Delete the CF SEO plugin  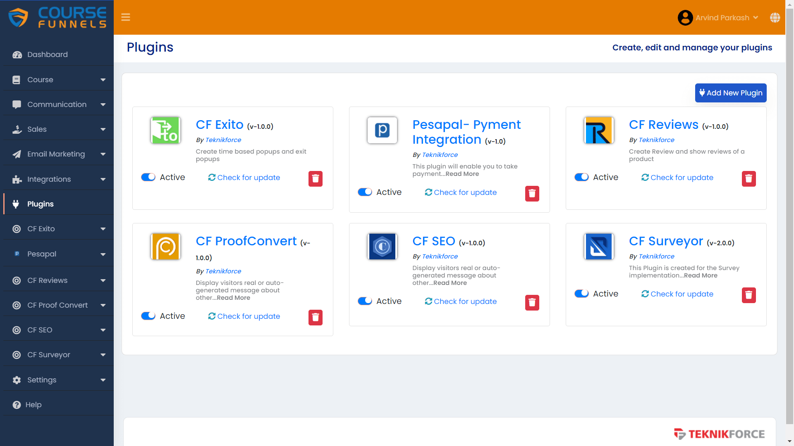(x=532, y=303)
